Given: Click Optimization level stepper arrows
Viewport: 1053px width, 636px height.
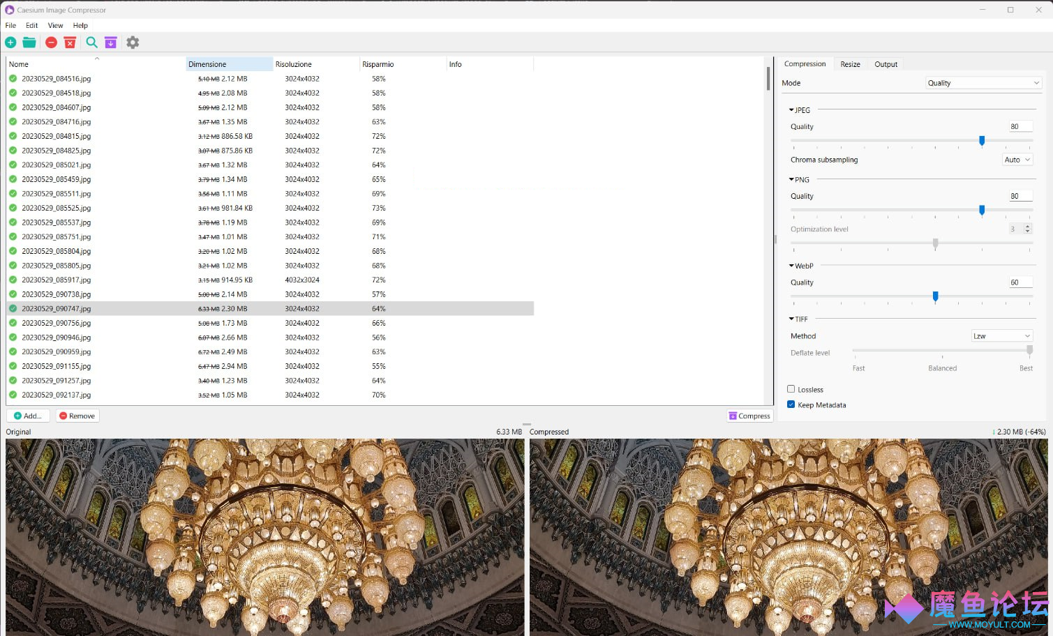Looking at the screenshot, I should [1027, 229].
